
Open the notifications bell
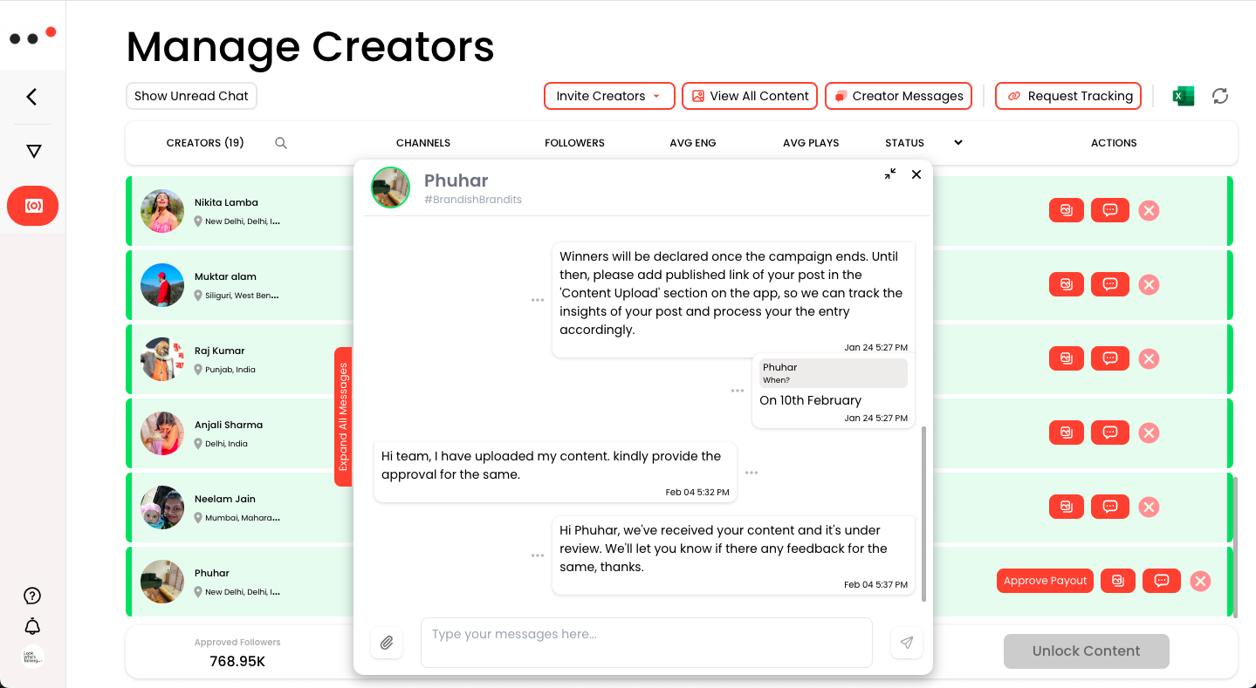(32, 626)
